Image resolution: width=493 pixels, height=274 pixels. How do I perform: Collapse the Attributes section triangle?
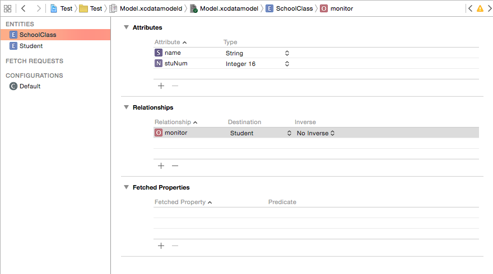[x=126, y=27]
